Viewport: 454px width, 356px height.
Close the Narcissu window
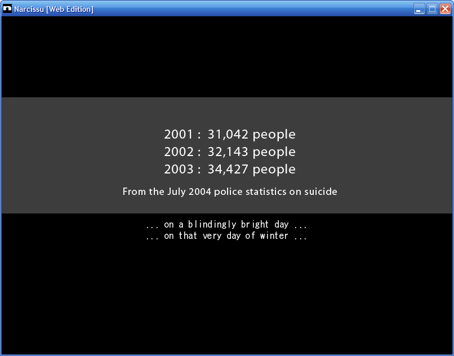pos(445,9)
